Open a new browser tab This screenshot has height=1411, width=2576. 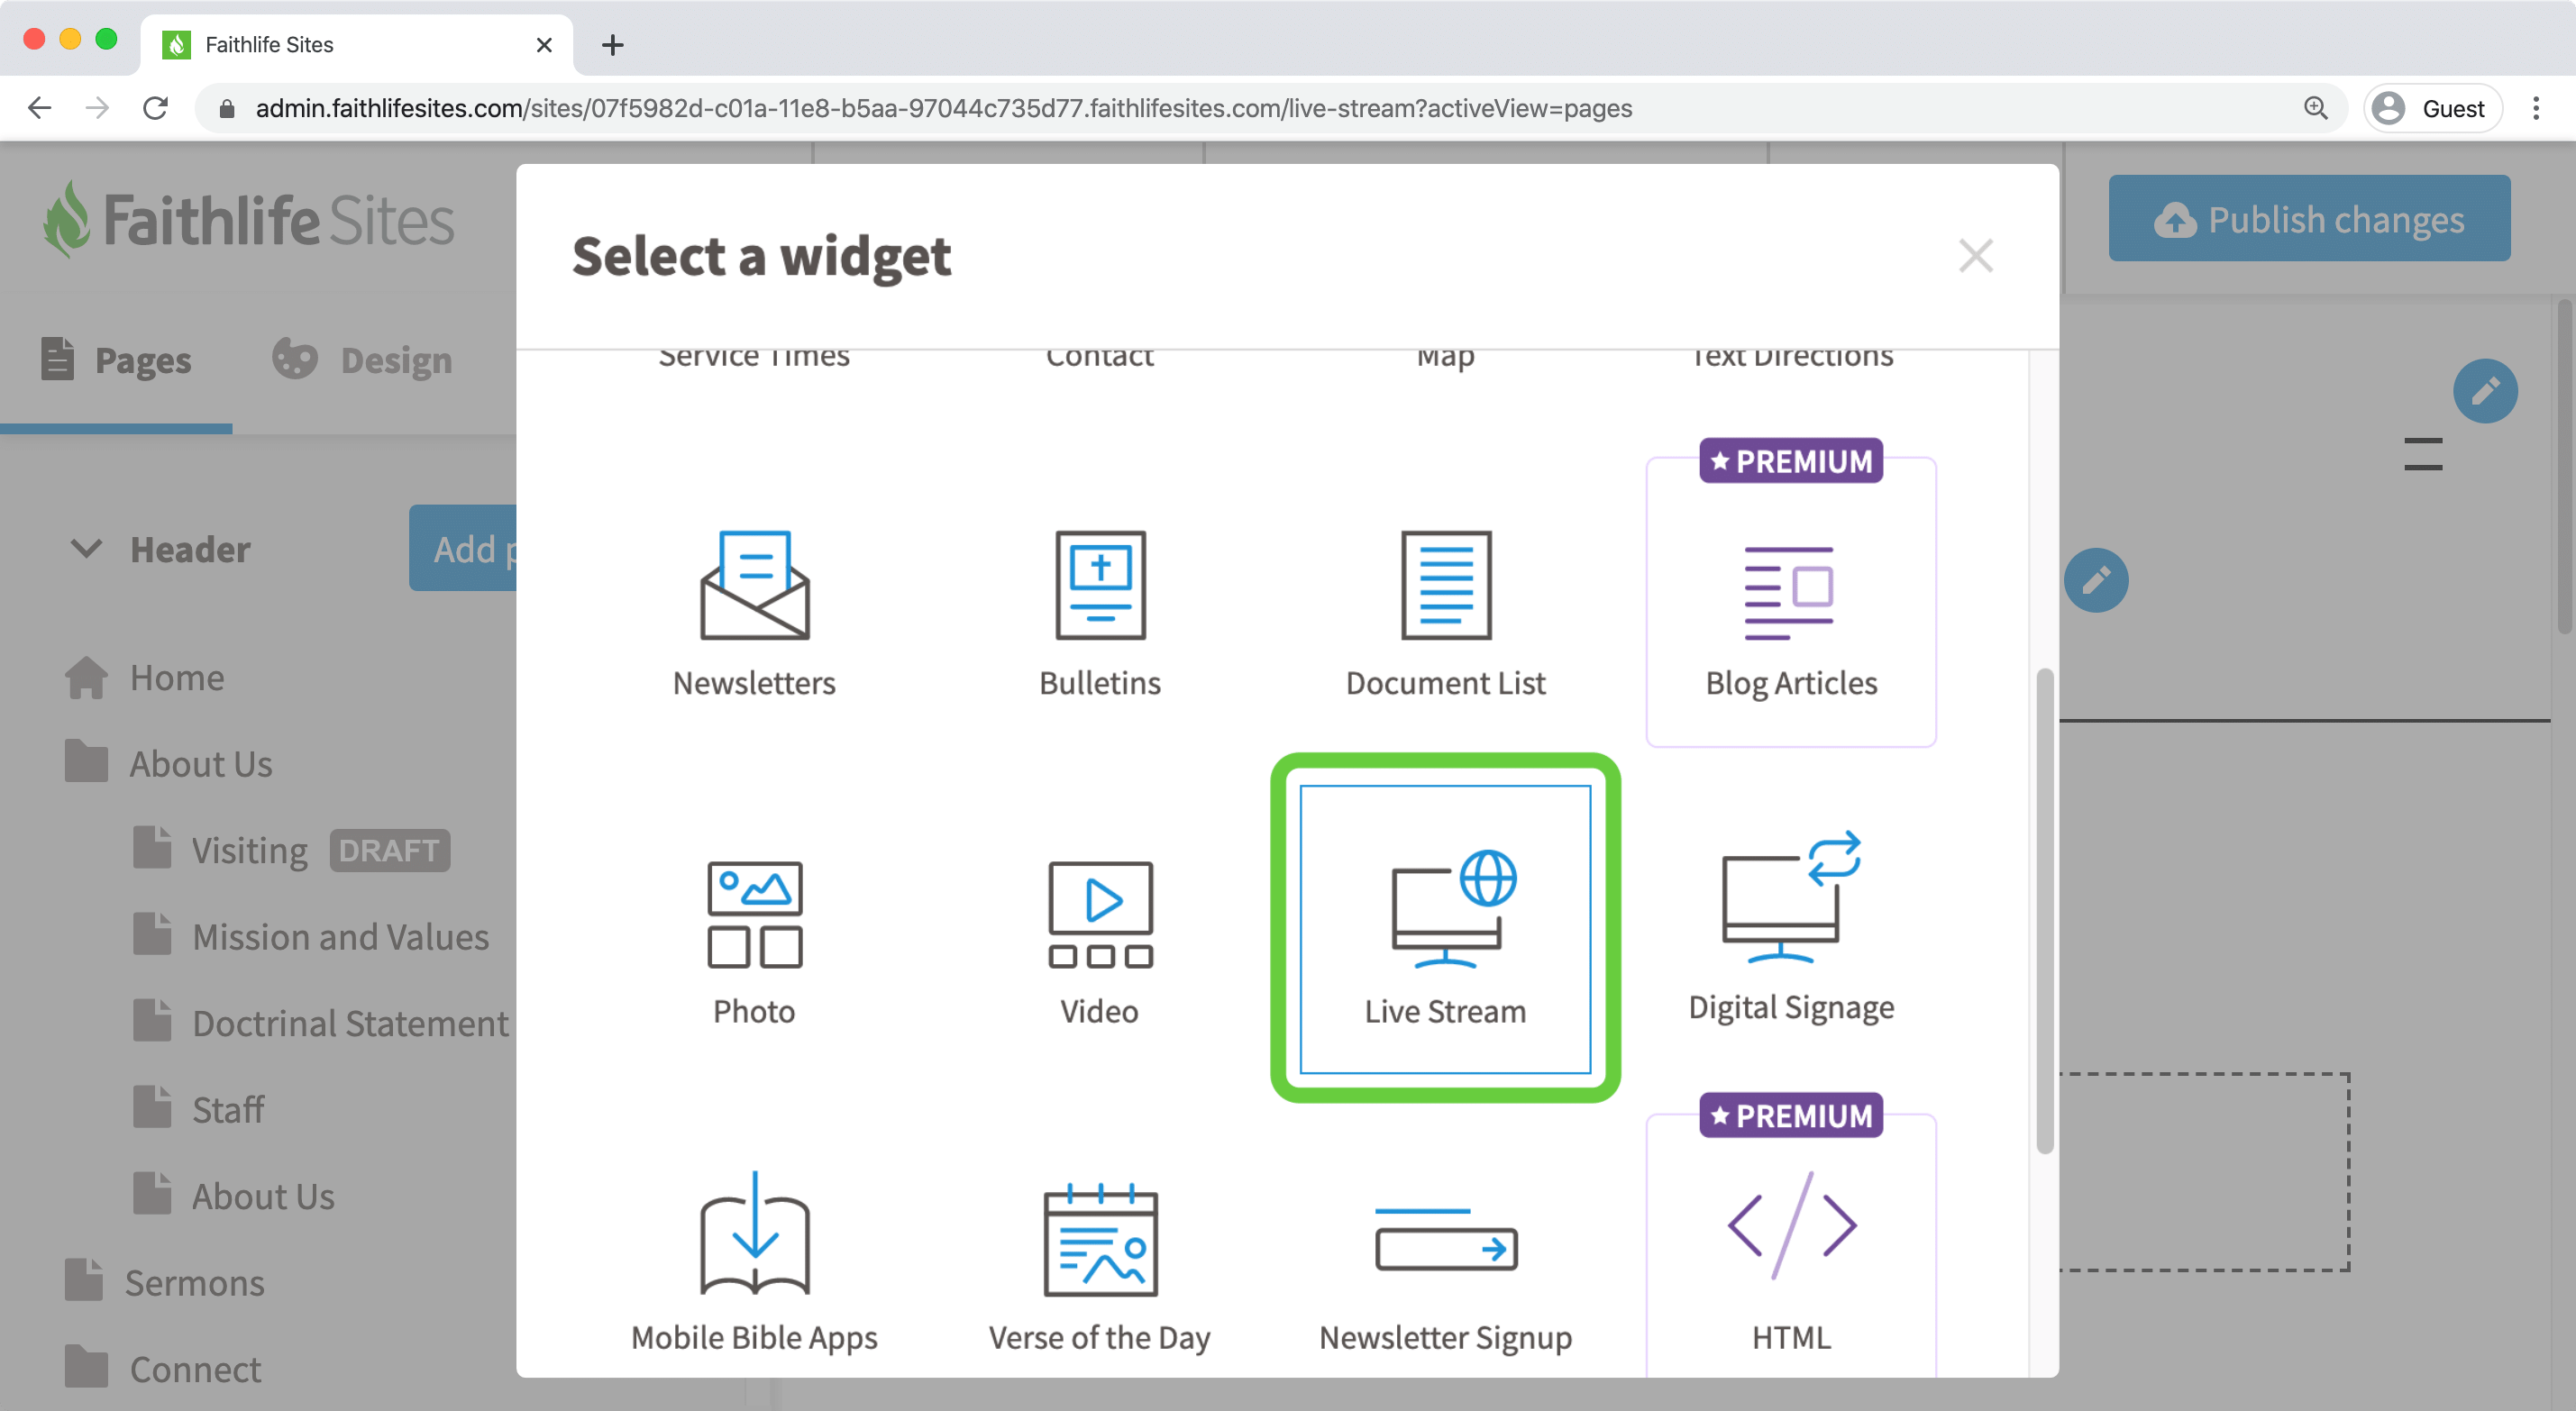click(x=612, y=45)
